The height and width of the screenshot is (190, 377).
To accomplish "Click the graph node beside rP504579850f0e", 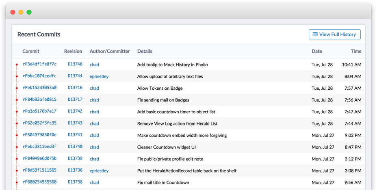I will [17, 135].
